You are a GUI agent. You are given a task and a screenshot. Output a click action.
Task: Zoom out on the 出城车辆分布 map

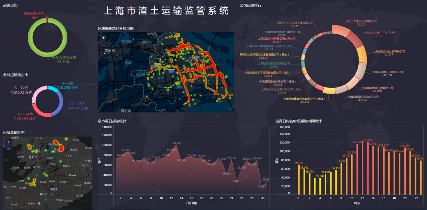[x=9, y=148]
